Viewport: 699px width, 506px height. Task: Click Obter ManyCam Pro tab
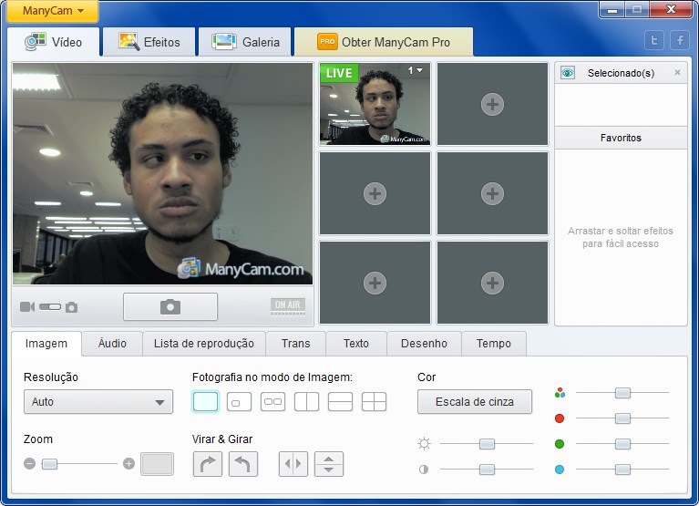(384, 42)
